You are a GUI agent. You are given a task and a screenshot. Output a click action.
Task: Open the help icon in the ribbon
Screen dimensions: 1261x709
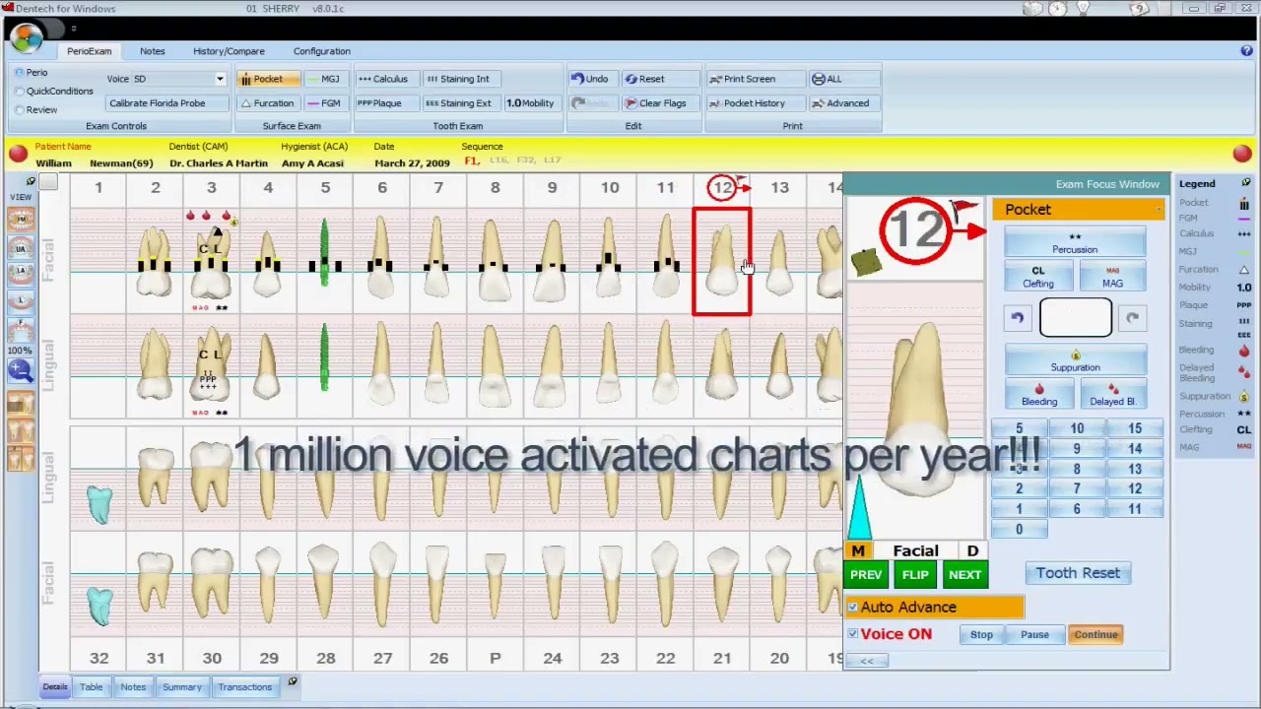pyautogui.click(x=1247, y=51)
